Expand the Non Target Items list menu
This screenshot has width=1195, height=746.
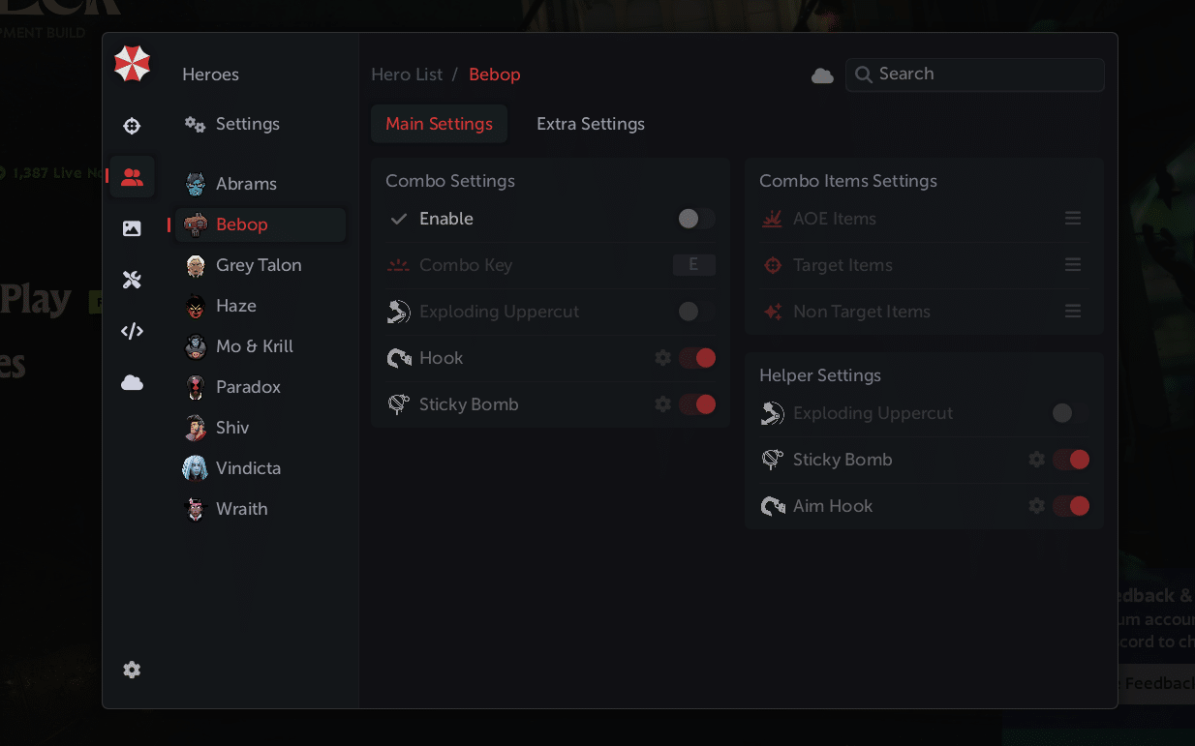coord(1073,312)
